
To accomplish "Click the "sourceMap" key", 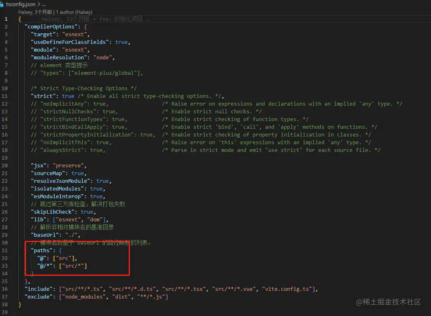I will (48, 173).
